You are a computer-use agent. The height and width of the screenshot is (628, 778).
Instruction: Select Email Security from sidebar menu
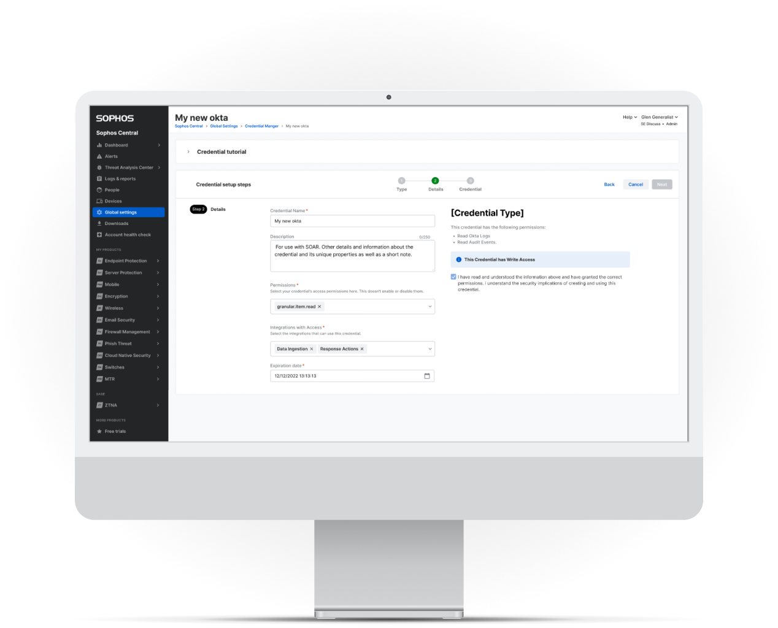[120, 320]
